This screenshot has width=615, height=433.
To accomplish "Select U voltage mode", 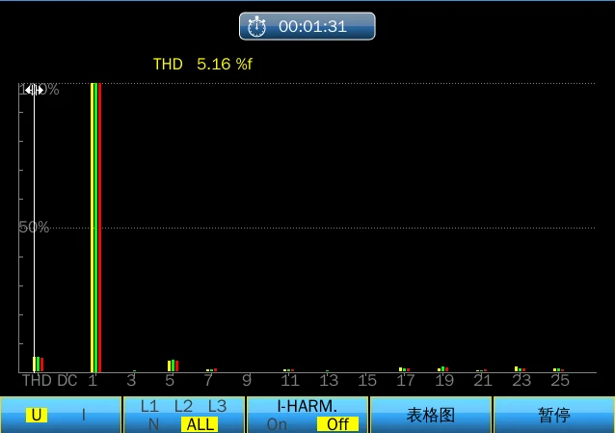I will pyautogui.click(x=37, y=415).
